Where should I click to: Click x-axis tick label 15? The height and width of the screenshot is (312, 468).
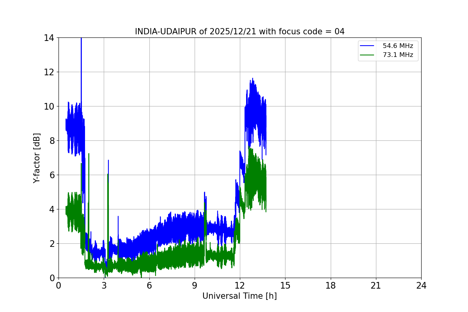tap(285, 285)
